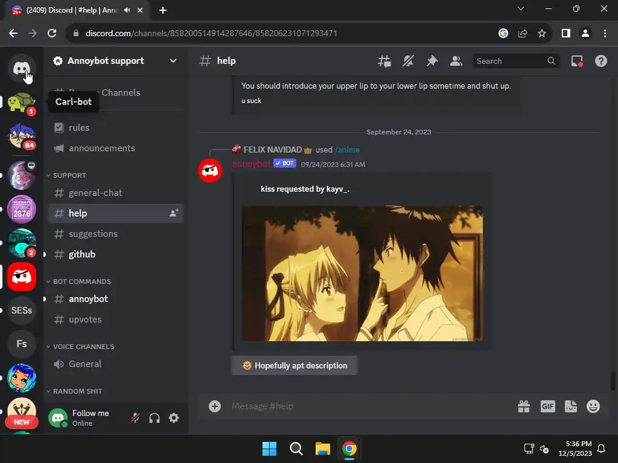Open the teal server icon with 2 badge
618x463 pixels.
[x=22, y=243]
